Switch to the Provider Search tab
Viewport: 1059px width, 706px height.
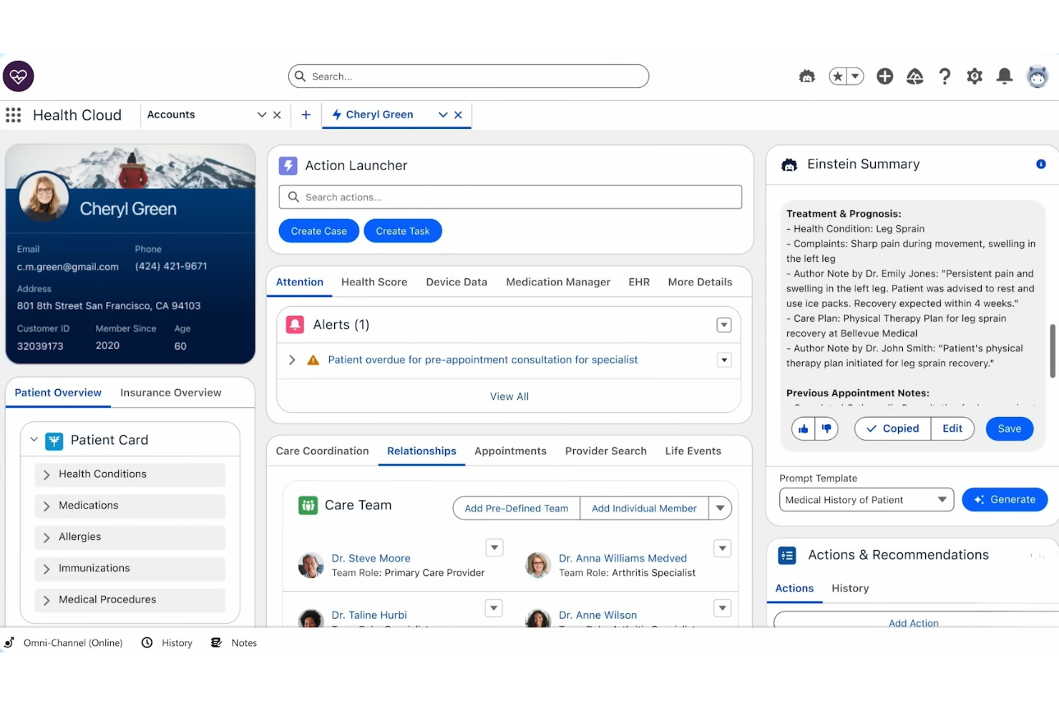[x=605, y=451]
